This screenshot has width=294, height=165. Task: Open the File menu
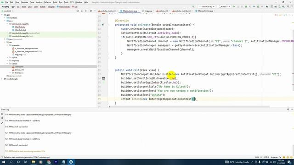click(6, 2)
